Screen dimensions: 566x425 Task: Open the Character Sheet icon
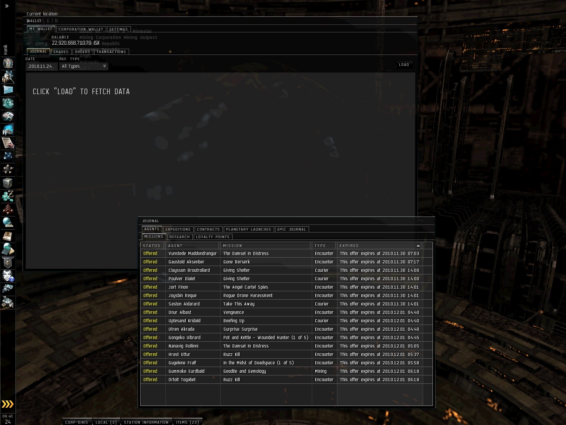8,63
